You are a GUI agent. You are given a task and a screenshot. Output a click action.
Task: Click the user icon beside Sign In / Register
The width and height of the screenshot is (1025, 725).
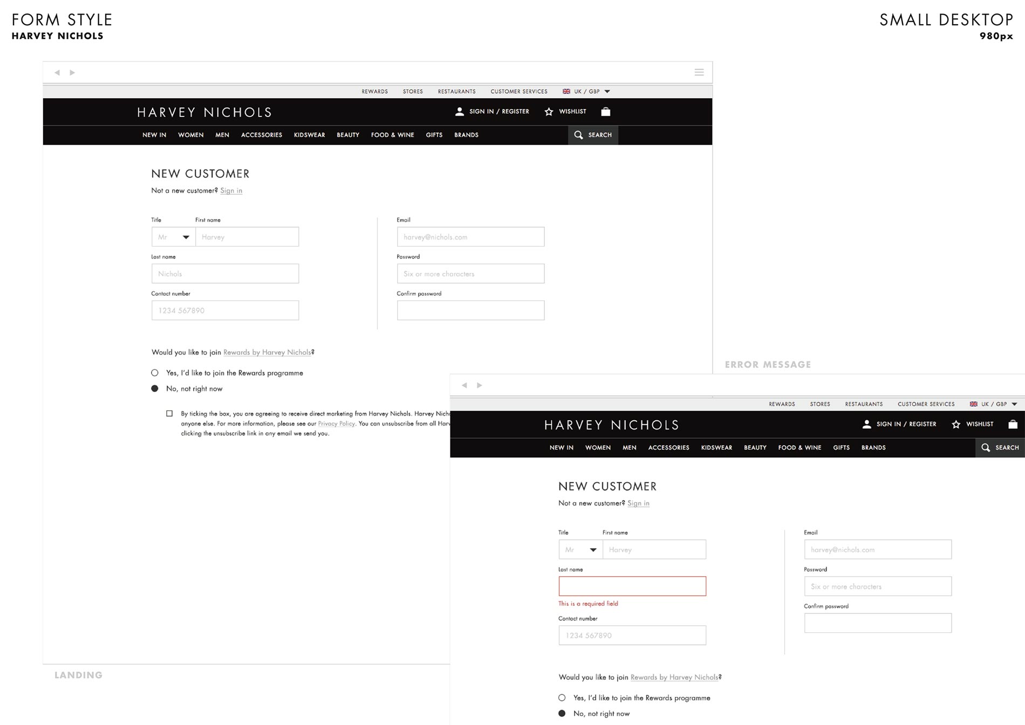460,112
